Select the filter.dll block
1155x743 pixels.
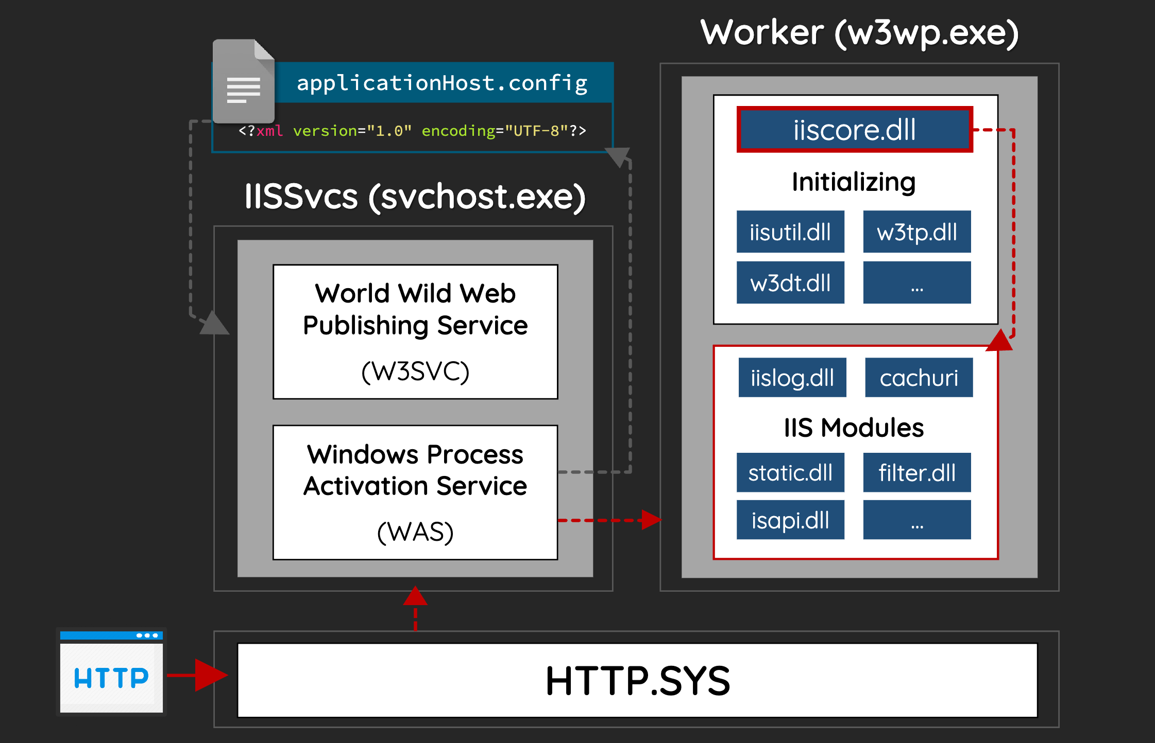pos(917,472)
